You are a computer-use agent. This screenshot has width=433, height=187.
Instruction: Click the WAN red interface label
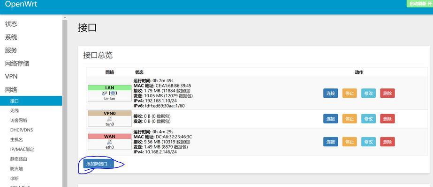coord(110,137)
